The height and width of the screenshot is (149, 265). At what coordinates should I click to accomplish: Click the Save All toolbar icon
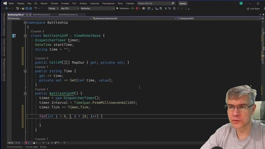pyautogui.click(x=31, y=8)
